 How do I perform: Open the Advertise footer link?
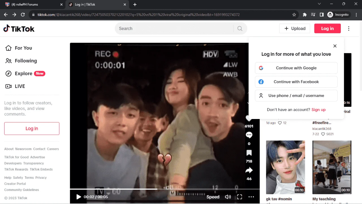click(38, 157)
